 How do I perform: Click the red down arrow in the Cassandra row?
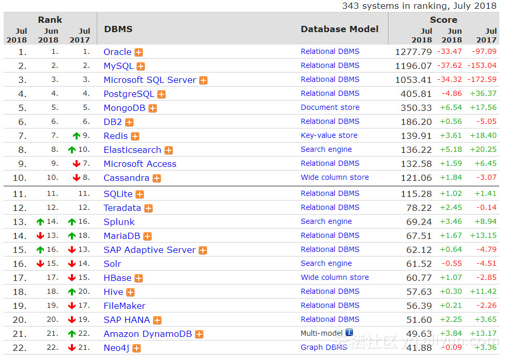point(77,177)
